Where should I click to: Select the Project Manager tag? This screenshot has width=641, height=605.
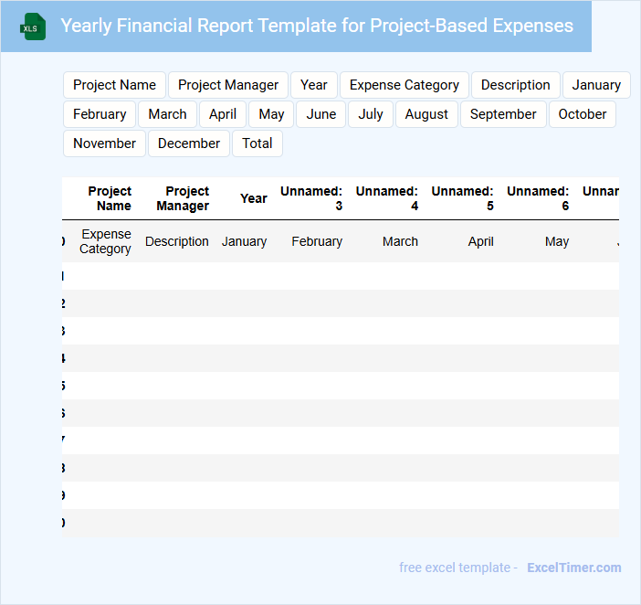coord(228,85)
